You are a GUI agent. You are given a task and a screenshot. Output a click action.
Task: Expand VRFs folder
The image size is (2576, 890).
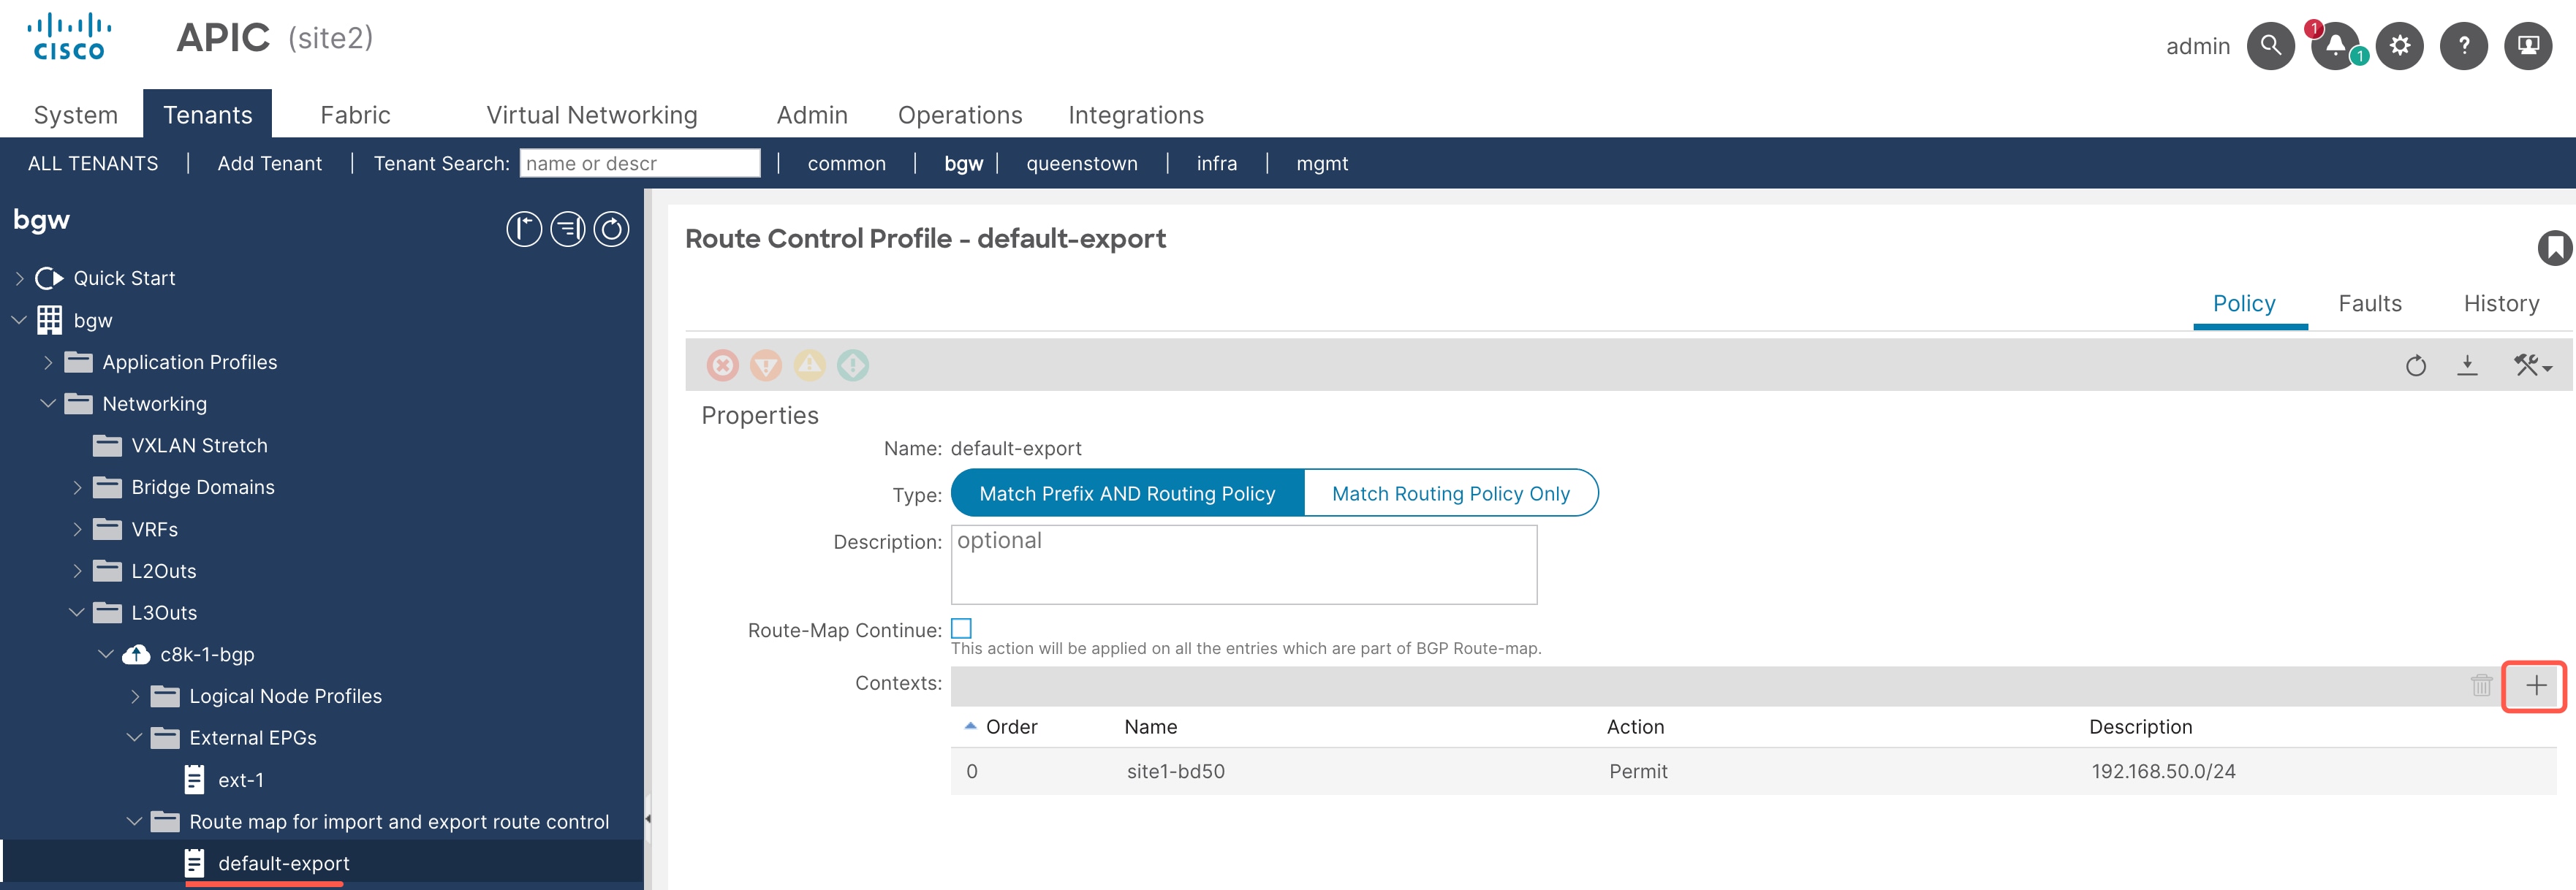click(77, 529)
